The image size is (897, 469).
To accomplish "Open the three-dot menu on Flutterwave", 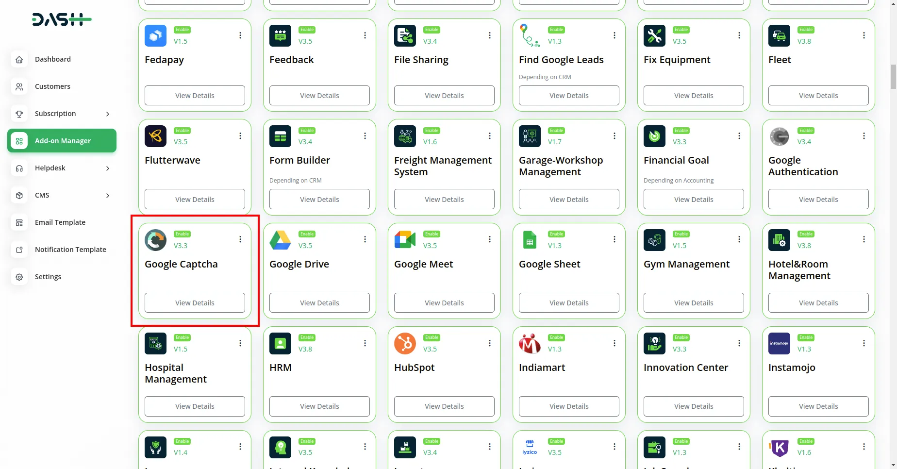I will (240, 136).
